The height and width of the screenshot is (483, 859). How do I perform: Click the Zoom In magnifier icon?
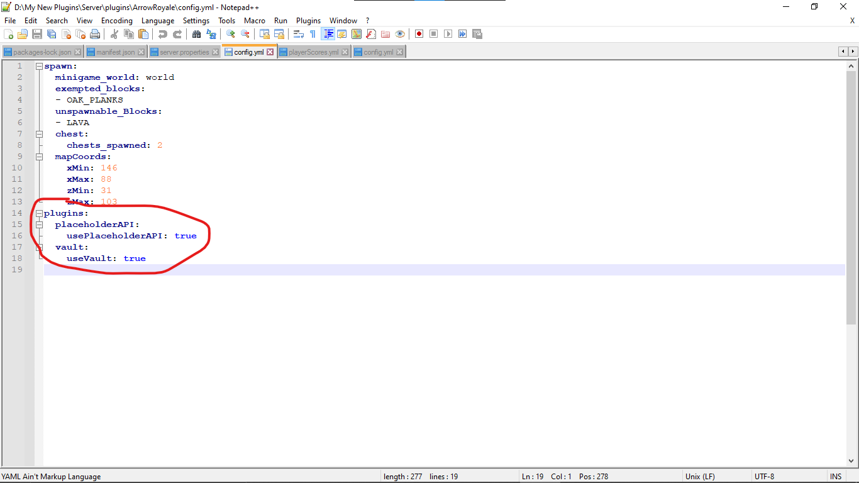(x=231, y=34)
